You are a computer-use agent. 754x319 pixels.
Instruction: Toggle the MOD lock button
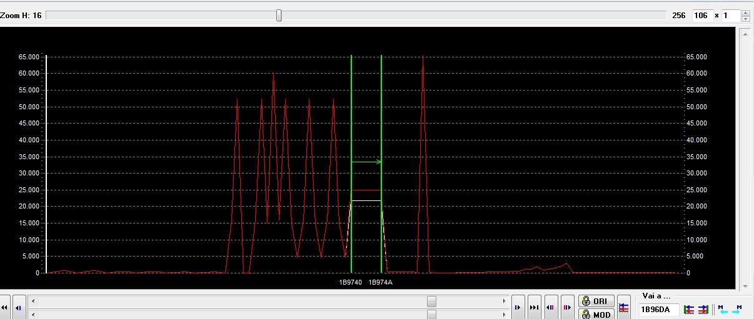pos(595,315)
